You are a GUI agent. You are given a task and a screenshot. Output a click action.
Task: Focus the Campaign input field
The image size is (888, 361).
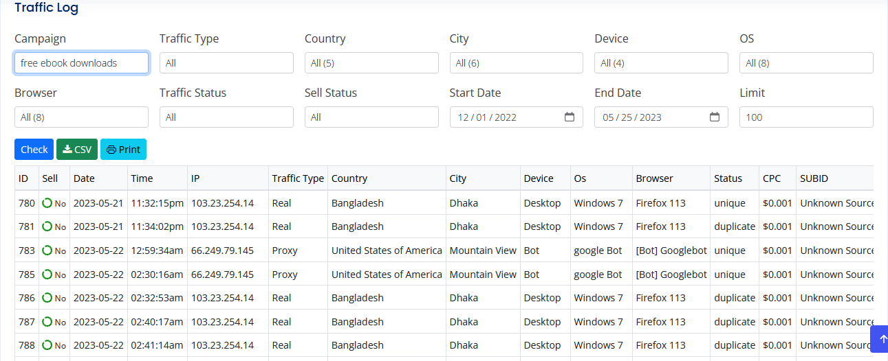pyautogui.click(x=81, y=63)
